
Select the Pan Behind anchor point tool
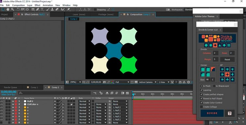[27, 9]
